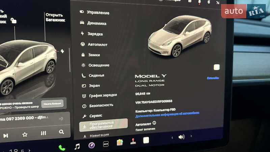This screenshot has height=152, width=270.
Task: Tap the low tire pressure warning text
Action: (x=19, y=105)
